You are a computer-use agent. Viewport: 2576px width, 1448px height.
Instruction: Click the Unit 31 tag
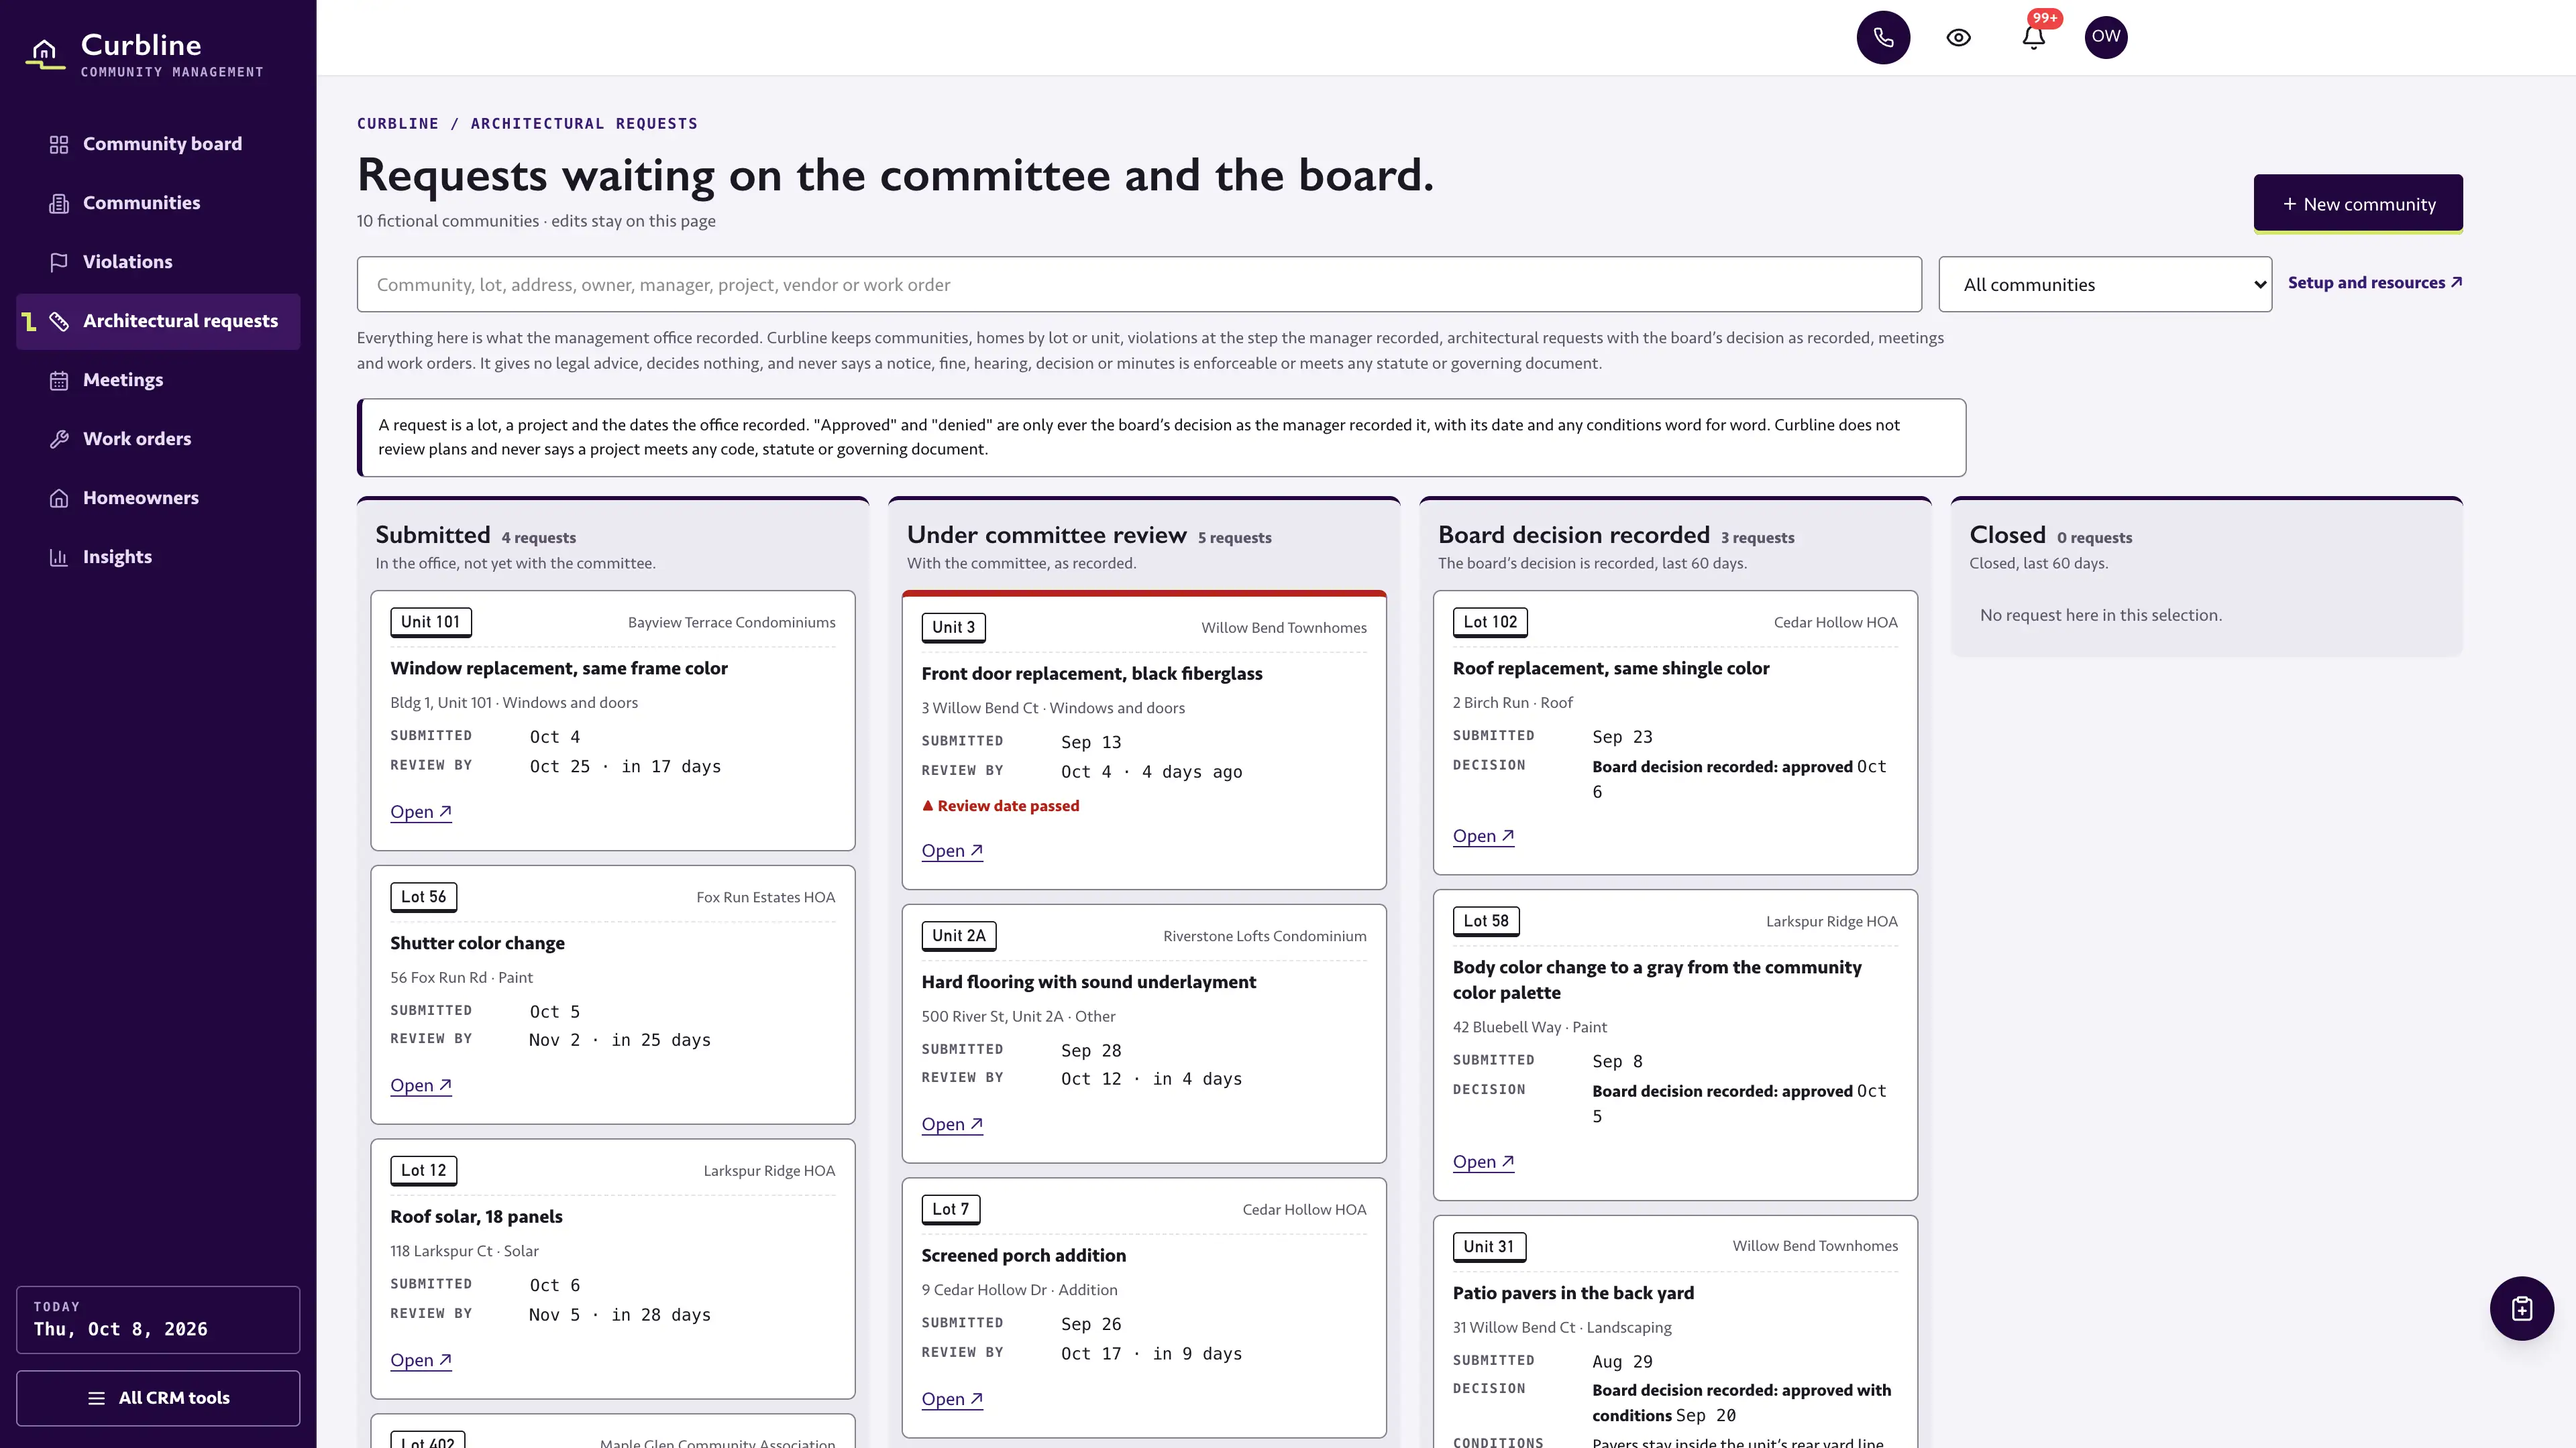(1489, 1246)
